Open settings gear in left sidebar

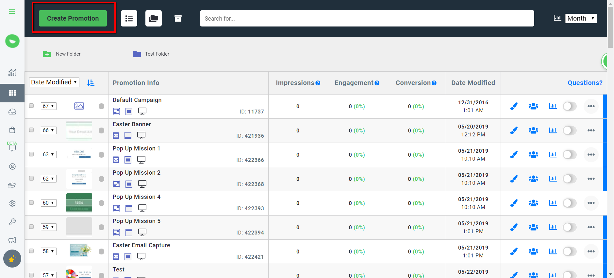[12, 203]
